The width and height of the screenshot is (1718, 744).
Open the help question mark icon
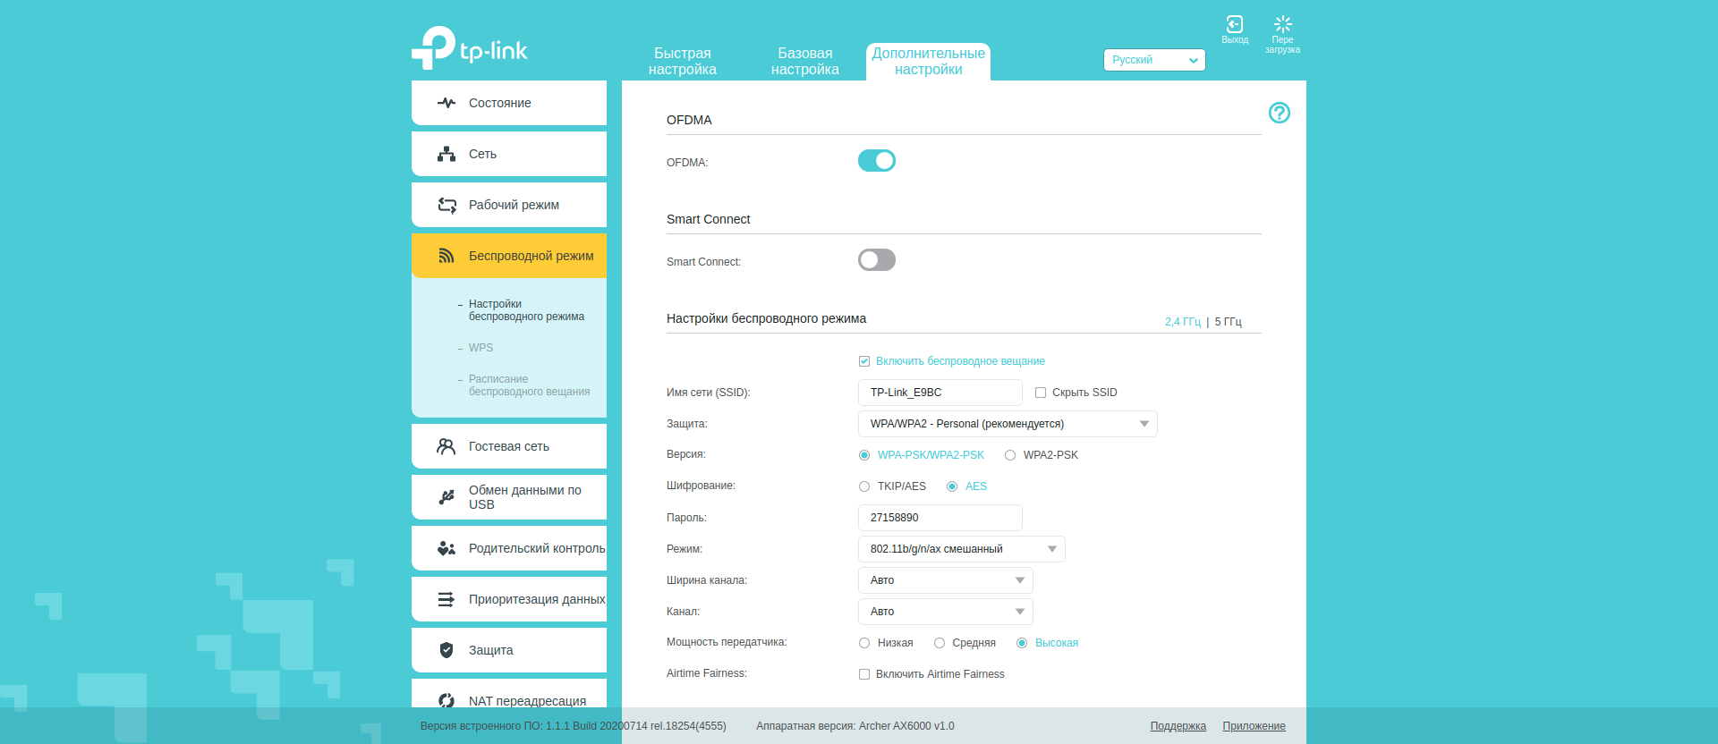click(1279, 113)
